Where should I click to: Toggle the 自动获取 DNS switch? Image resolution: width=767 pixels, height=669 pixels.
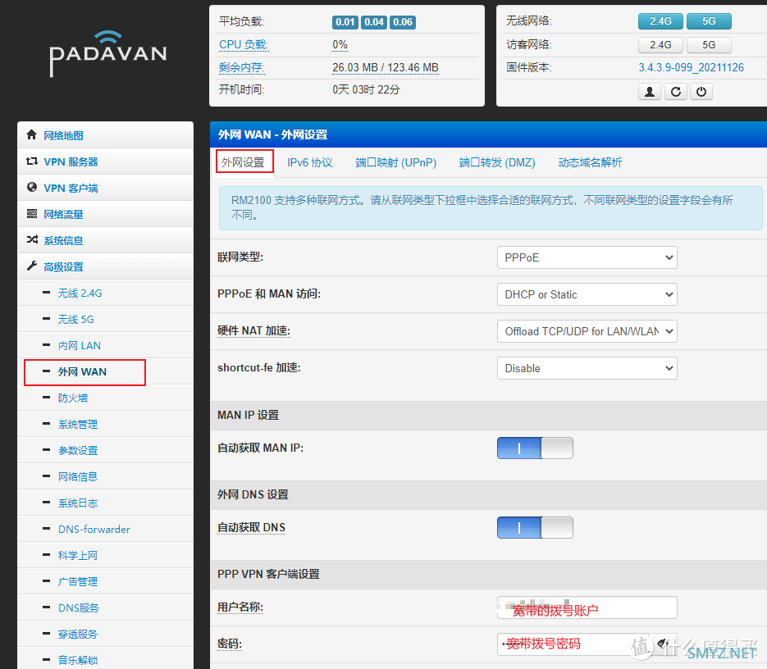pyautogui.click(x=535, y=528)
